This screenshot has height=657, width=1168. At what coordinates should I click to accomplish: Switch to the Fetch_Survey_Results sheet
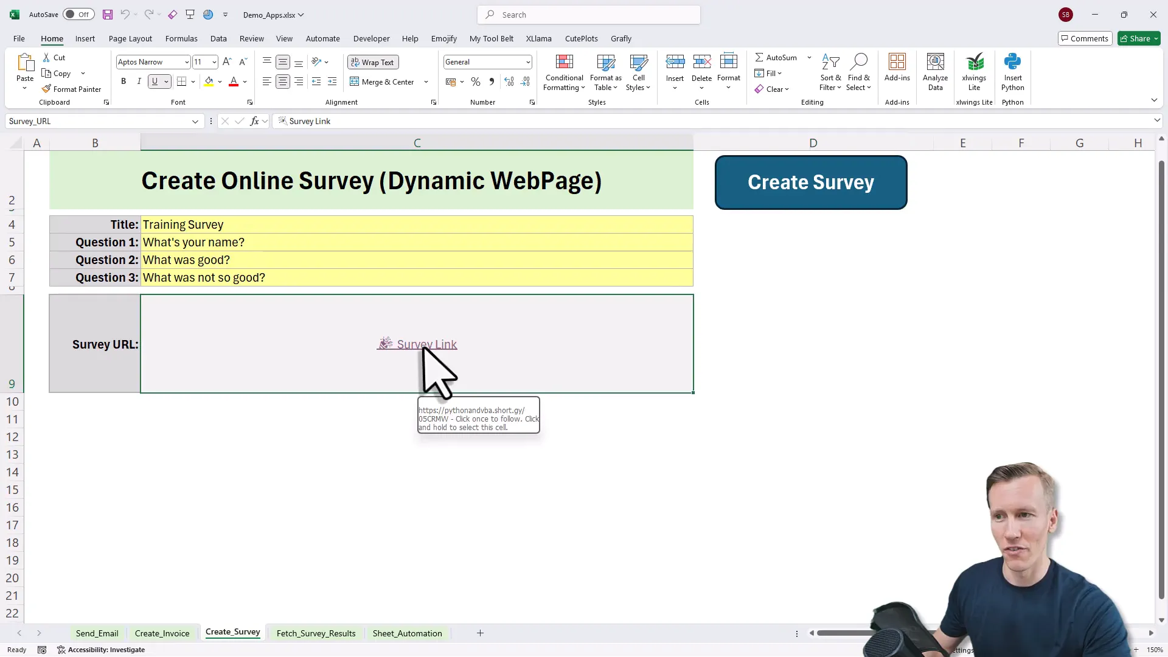point(316,633)
